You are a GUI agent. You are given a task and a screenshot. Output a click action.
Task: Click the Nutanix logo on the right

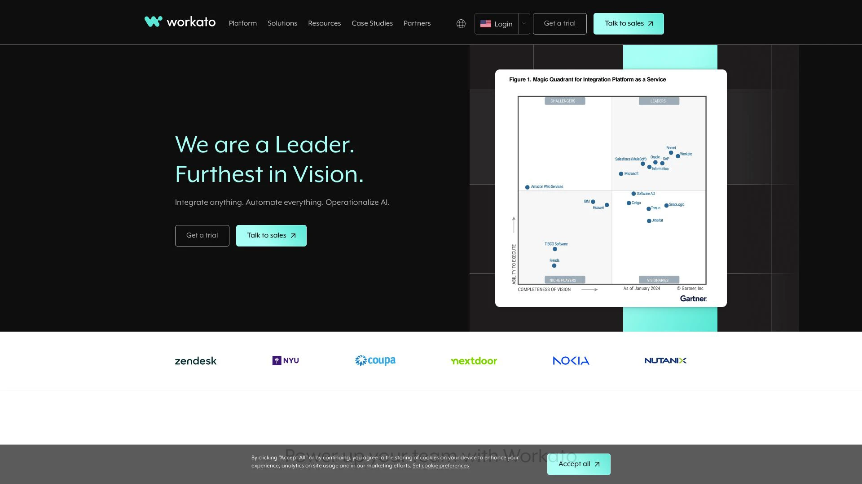click(x=665, y=360)
